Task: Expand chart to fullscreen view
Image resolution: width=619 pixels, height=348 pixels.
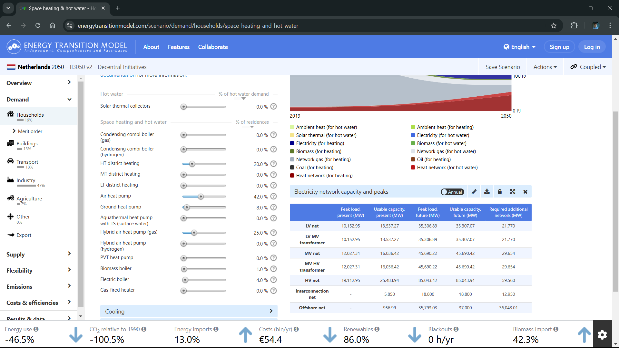Action: [513, 192]
